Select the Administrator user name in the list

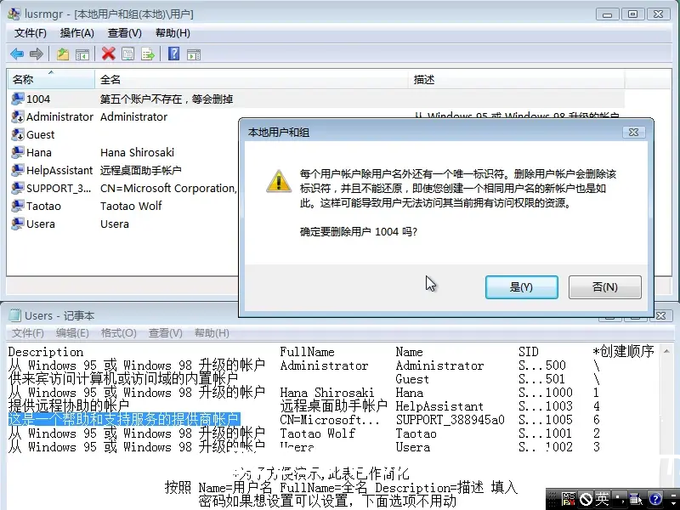pos(59,116)
